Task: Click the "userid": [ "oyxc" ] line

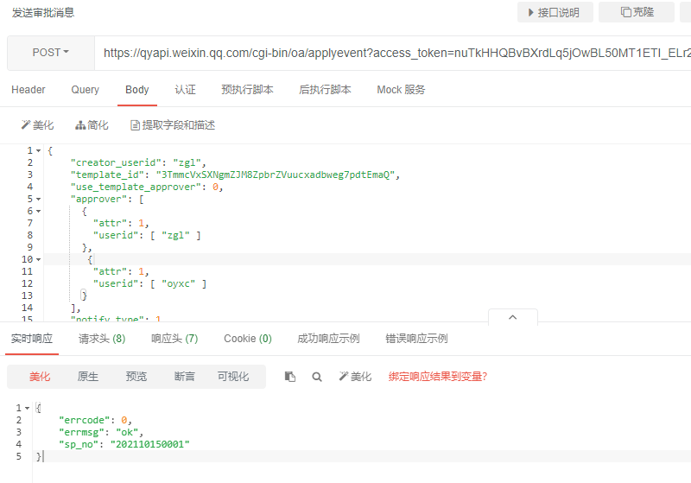Action: 149,283
